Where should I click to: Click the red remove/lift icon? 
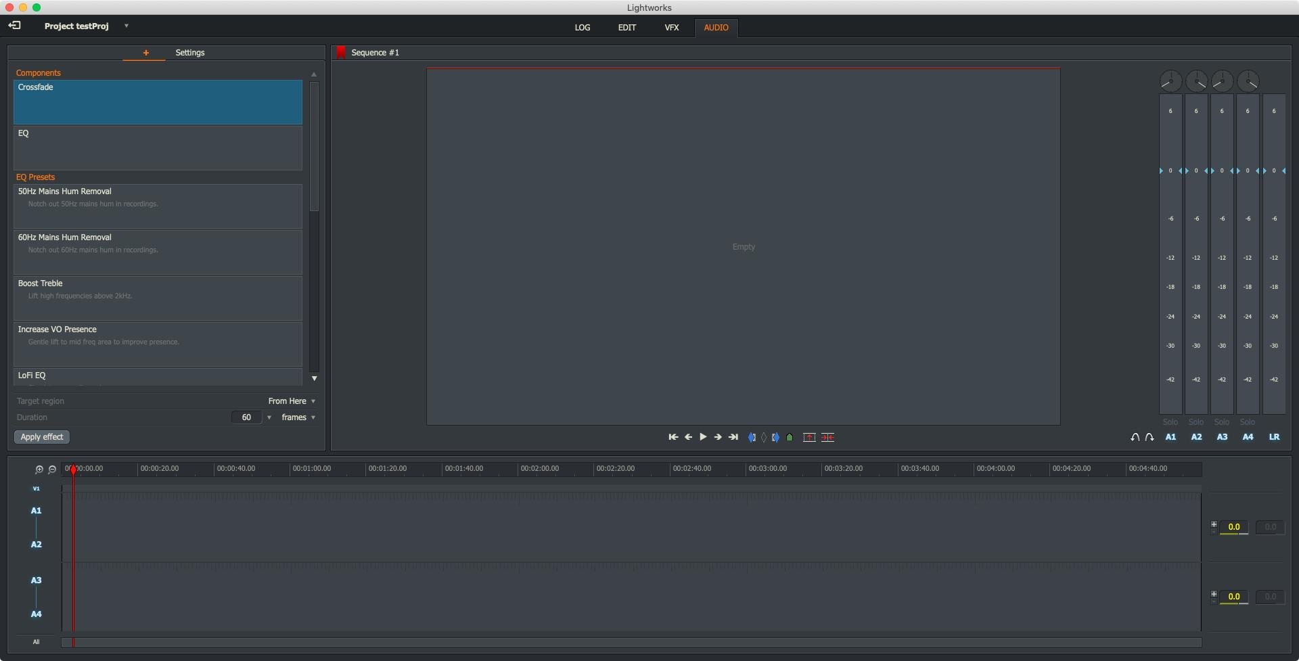click(809, 438)
